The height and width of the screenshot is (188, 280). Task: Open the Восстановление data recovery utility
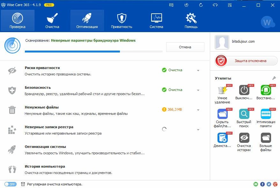coord(266,90)
